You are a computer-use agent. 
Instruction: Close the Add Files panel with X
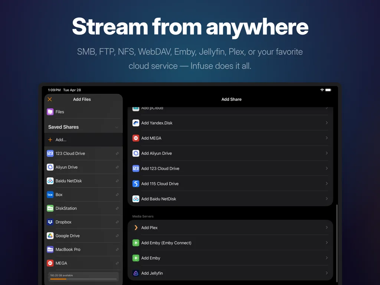tap(50, 99)
